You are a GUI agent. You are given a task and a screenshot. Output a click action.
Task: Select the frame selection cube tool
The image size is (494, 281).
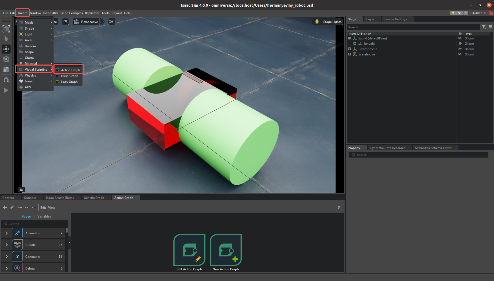pos(6,29)
